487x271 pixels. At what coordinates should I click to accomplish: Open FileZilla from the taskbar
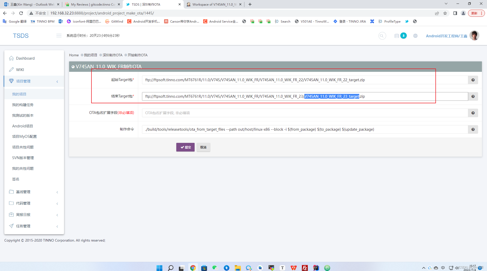(x=305, y=268)
